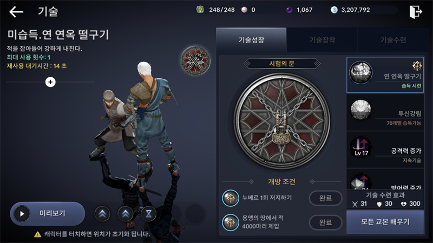
Task: Tap the 모든 교본 배우기 button
Action: 385,222
